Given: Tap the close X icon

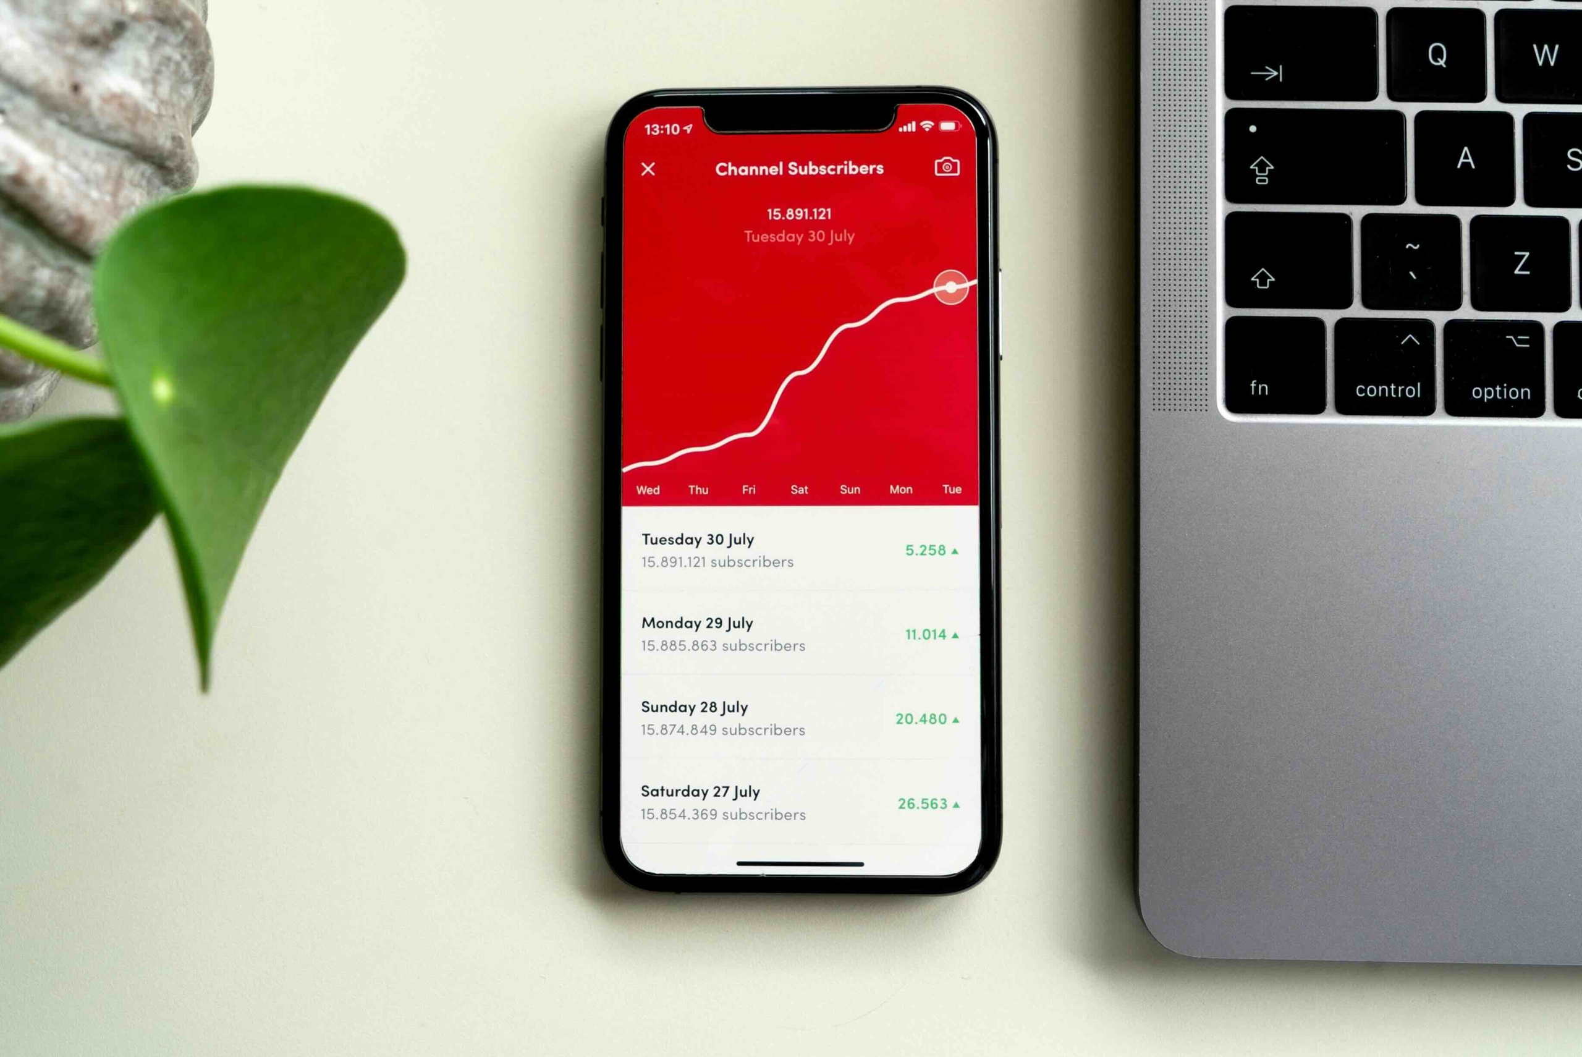Looking at the screenshot, I should click(648, 168).
